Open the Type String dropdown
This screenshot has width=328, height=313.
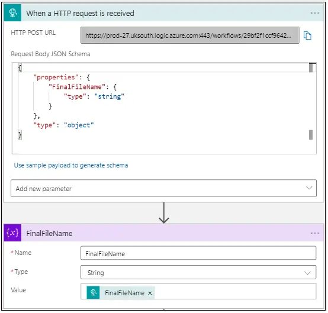pos(198,272)
